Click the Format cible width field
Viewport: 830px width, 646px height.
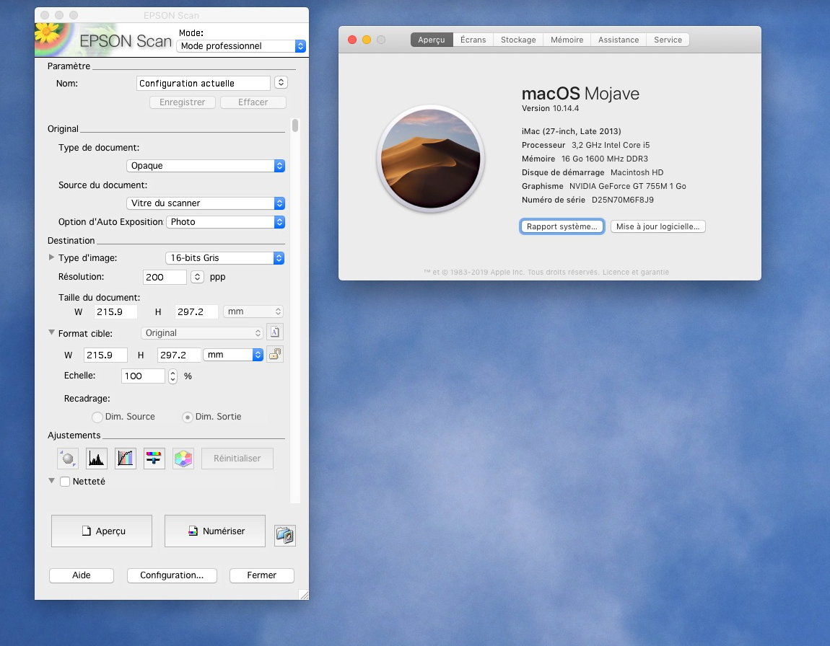click(105, 355)
